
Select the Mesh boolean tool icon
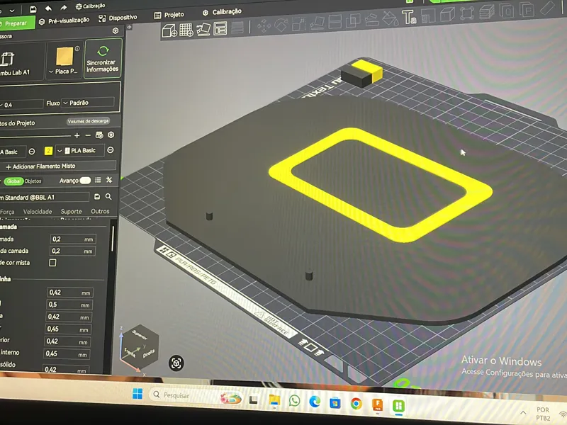point(353,21)
